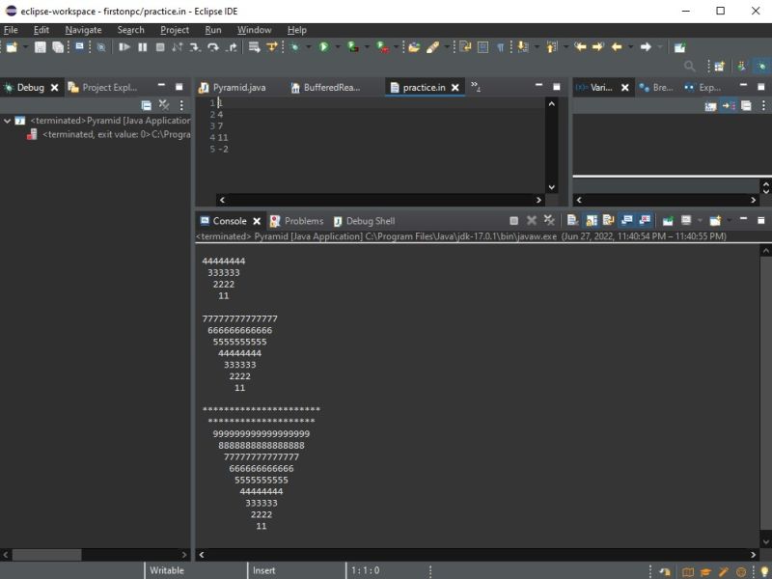Image resolution: width=772 pixels, height=579 pixels.
Task: Toggle Scroll Lock in the Console view
Action: [x=591, y=220]
